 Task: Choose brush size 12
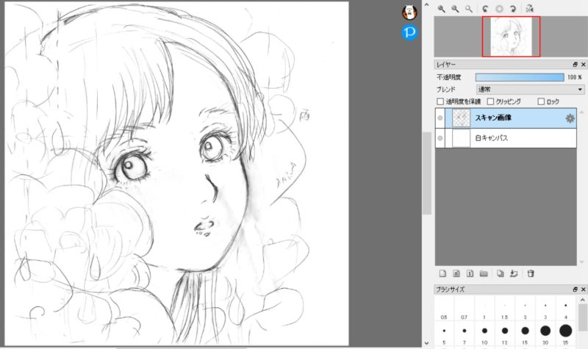(x=505, y=335)
